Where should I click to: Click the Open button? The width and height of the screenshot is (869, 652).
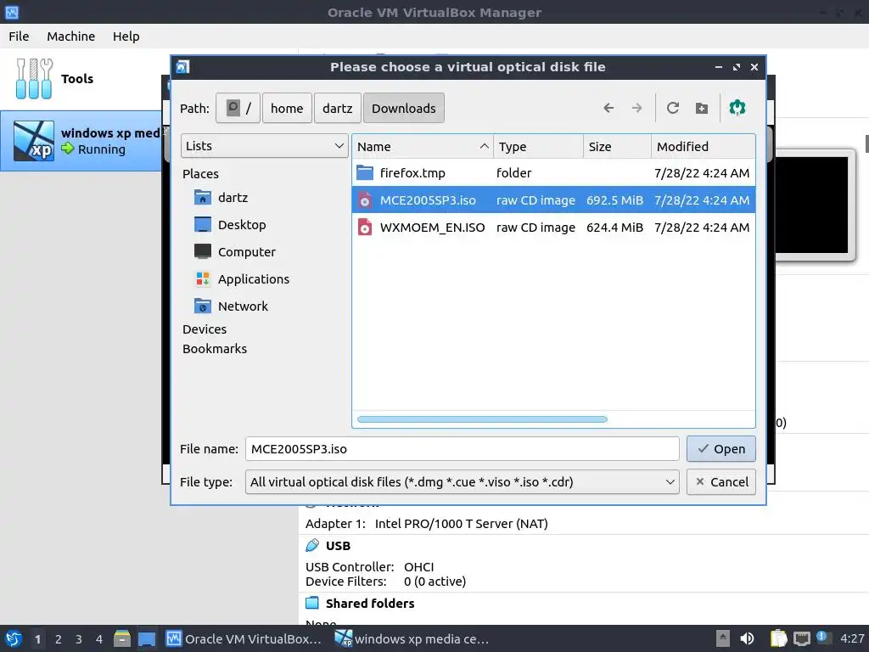(x=721, y=448)
